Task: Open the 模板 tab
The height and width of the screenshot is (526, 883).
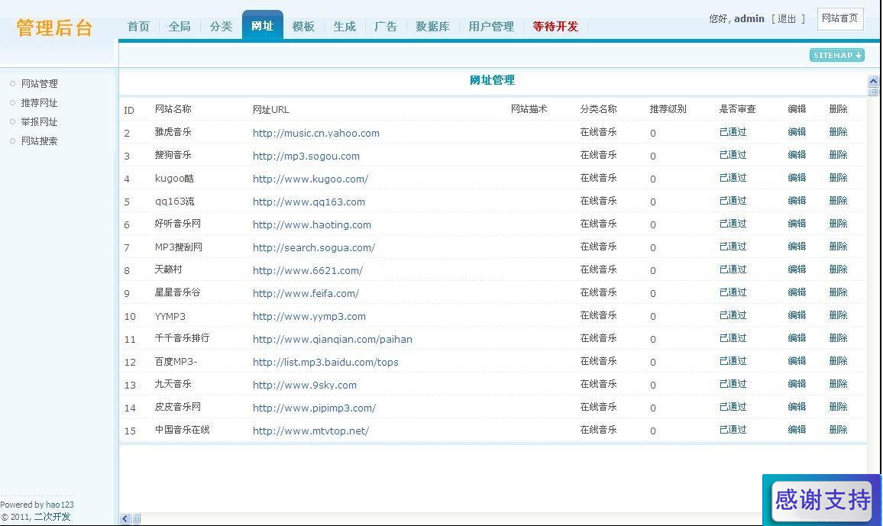Action: point(303,27)
